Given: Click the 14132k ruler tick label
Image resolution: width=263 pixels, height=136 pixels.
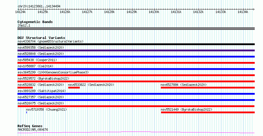Looking at the screenshot, I should [x=198, y=12].
